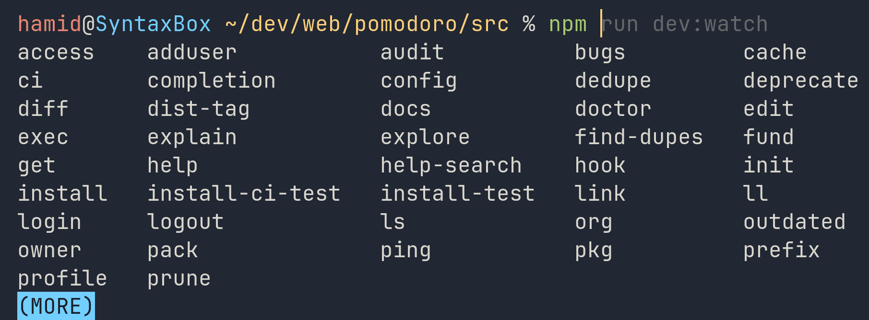
Task: Select the 'find-dupes' suggestion
Action: coord(639,137)
